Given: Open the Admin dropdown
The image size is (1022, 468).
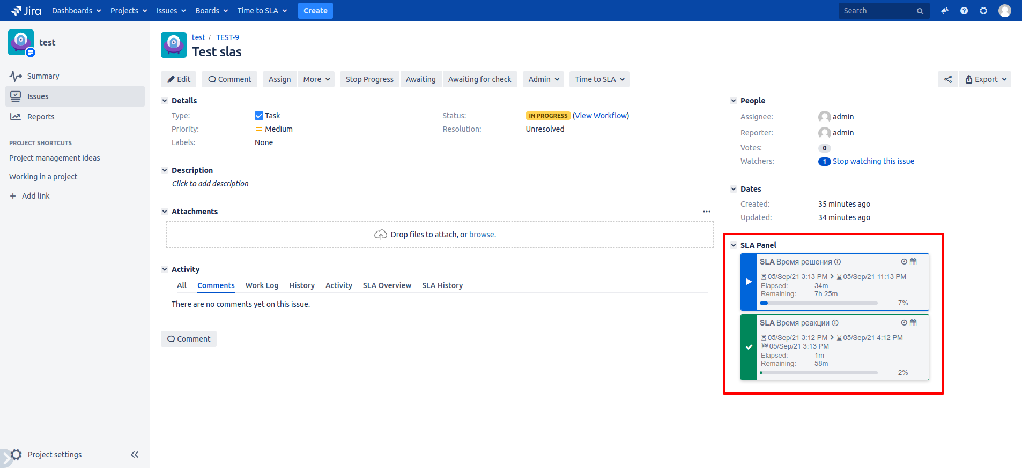Looking at the screenshot, I should click(x=544, y=79).
